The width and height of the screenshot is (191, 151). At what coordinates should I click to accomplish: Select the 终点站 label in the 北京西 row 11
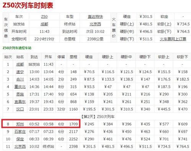(48, 146)
